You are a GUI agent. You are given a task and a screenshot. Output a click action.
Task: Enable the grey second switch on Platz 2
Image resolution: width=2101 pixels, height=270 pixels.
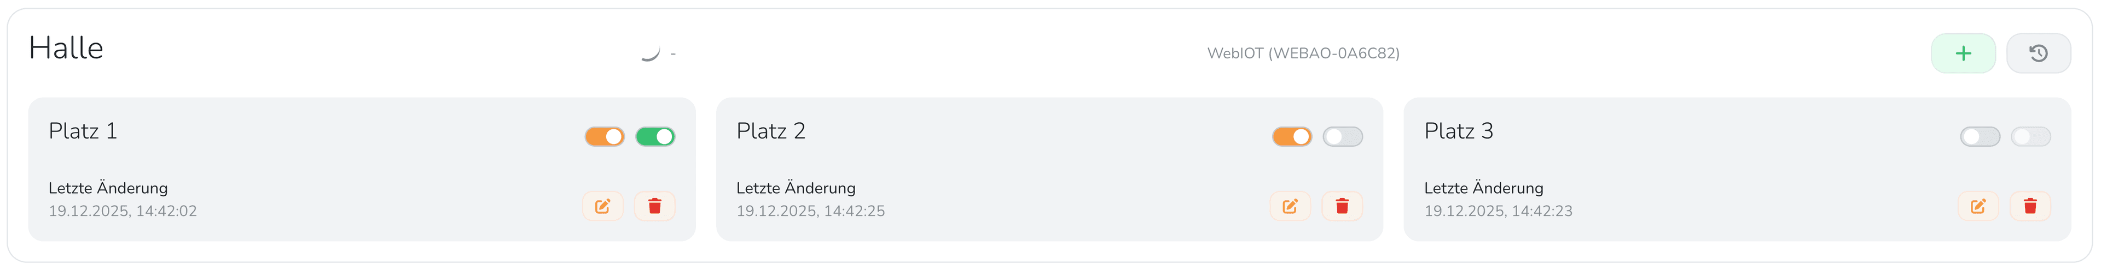1343,136
